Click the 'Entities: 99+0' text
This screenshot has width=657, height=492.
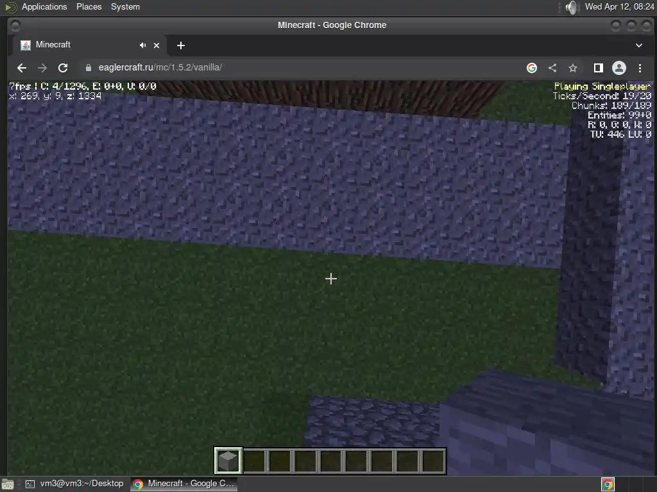tap(619, 115)
